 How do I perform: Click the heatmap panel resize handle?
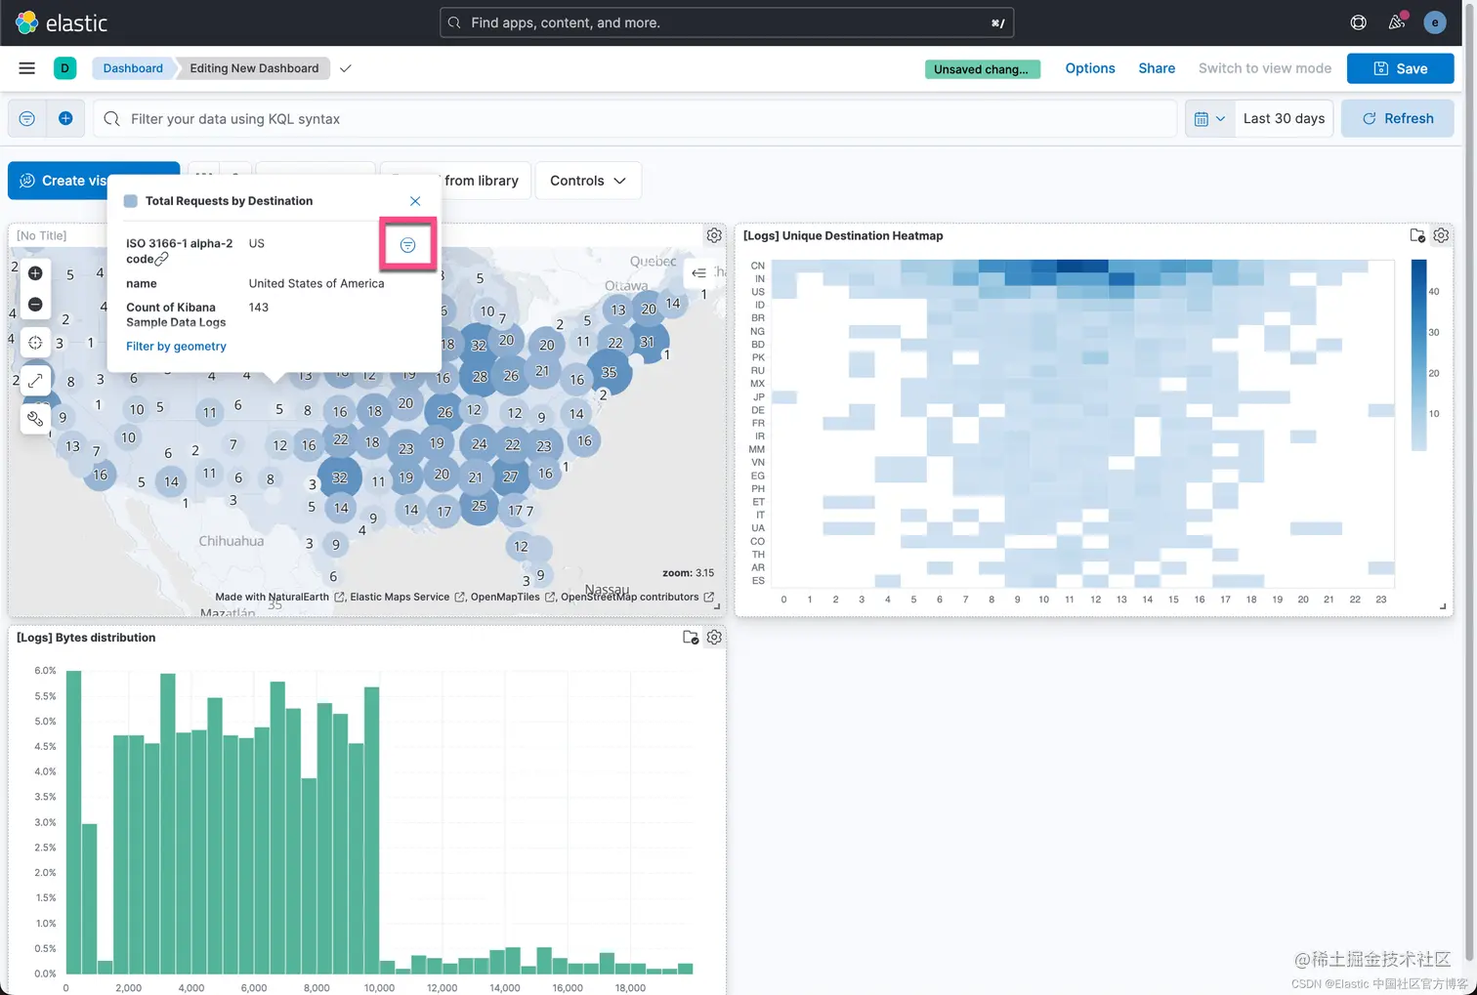(1443, 606)
